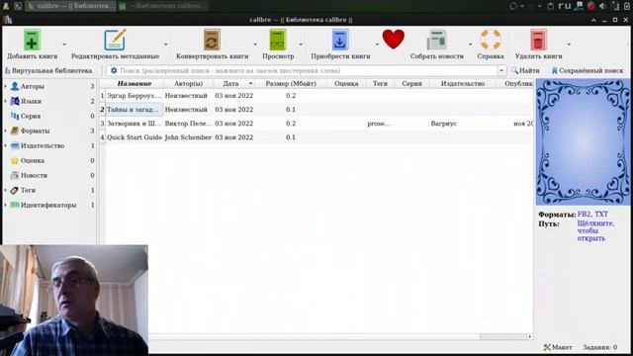Open Saved search (Сохранённый поиск) button

tap(588, 70)
